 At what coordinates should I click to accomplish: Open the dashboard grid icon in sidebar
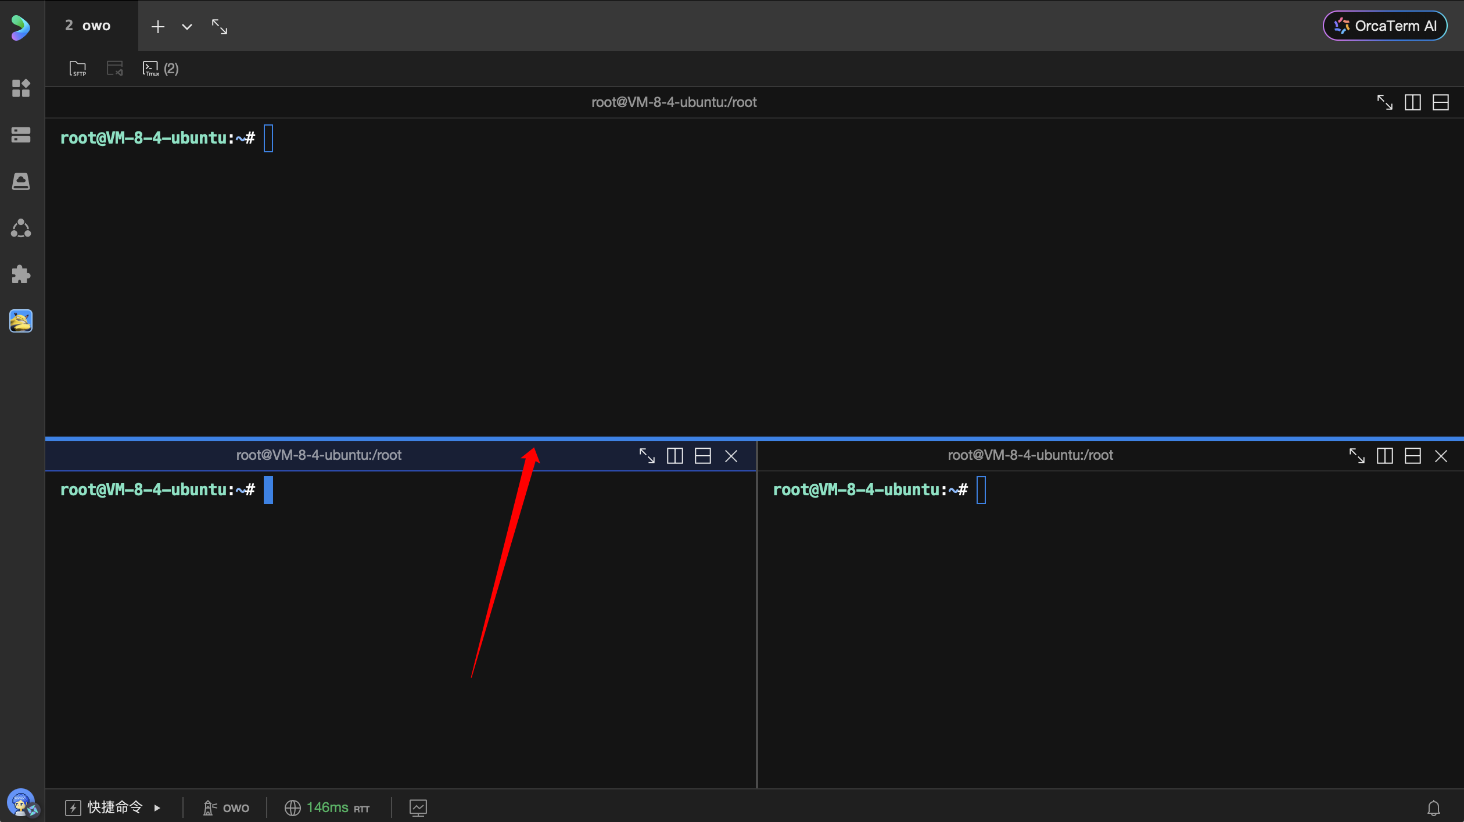(x=21, y=88)
